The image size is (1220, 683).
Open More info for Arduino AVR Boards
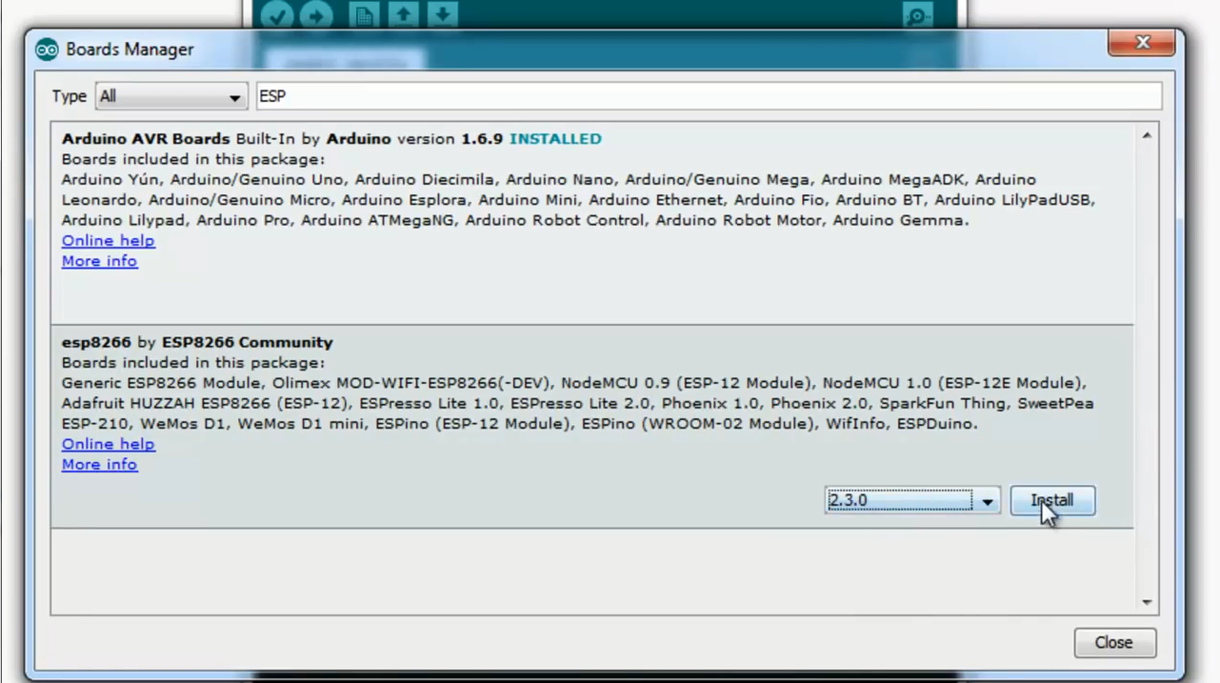coord(100,261)
